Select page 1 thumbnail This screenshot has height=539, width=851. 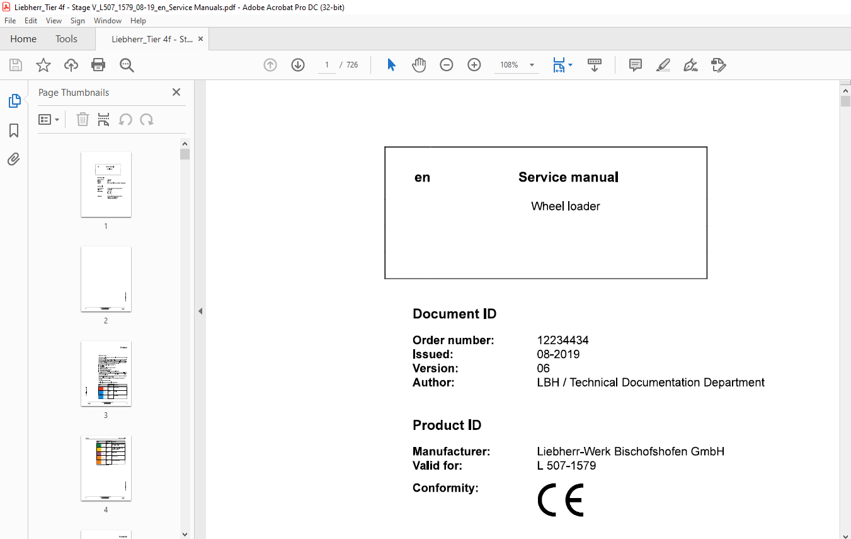(106, 184)
